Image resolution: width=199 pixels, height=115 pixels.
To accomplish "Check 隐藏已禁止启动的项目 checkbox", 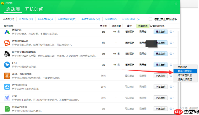I will click(x=150, y=19).
